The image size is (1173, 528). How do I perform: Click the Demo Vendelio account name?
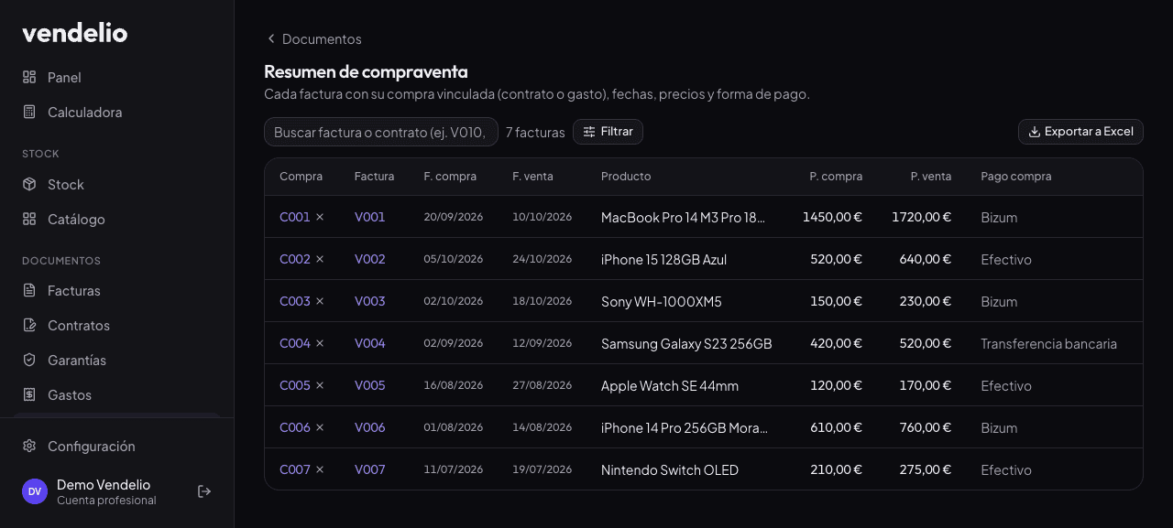(x=104, y=485)
